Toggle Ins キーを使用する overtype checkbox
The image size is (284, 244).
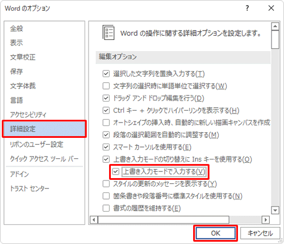106,159
